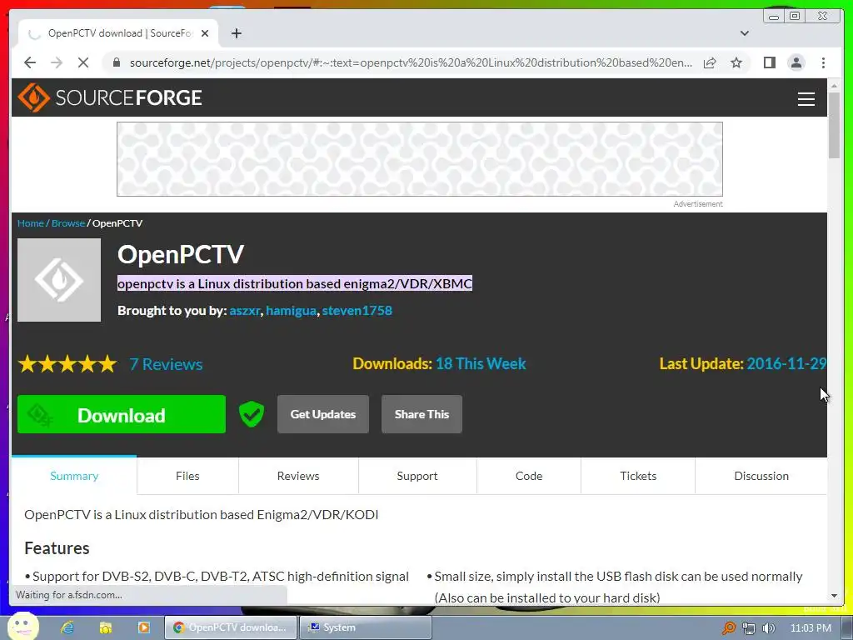The height and width of the screenshot is (640, 853).
Task: Switch to the Reviews tab
Action: [x=298, y=476]
